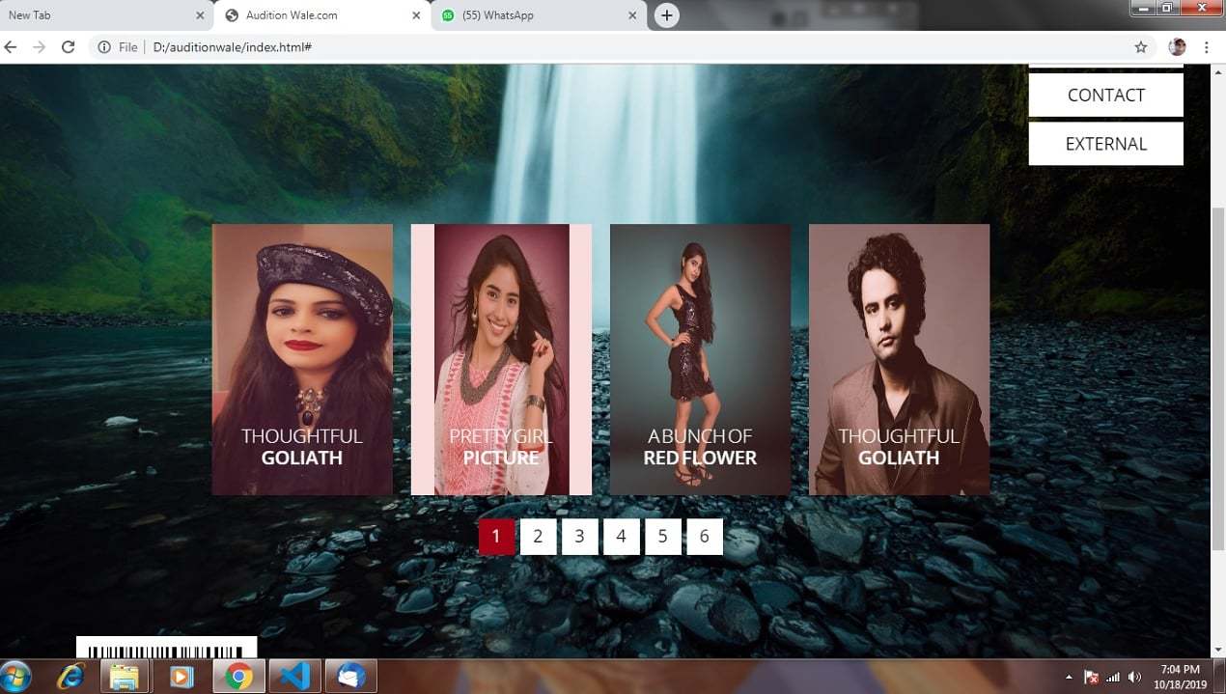Open a new tab with plus button

tap(666, 15)
